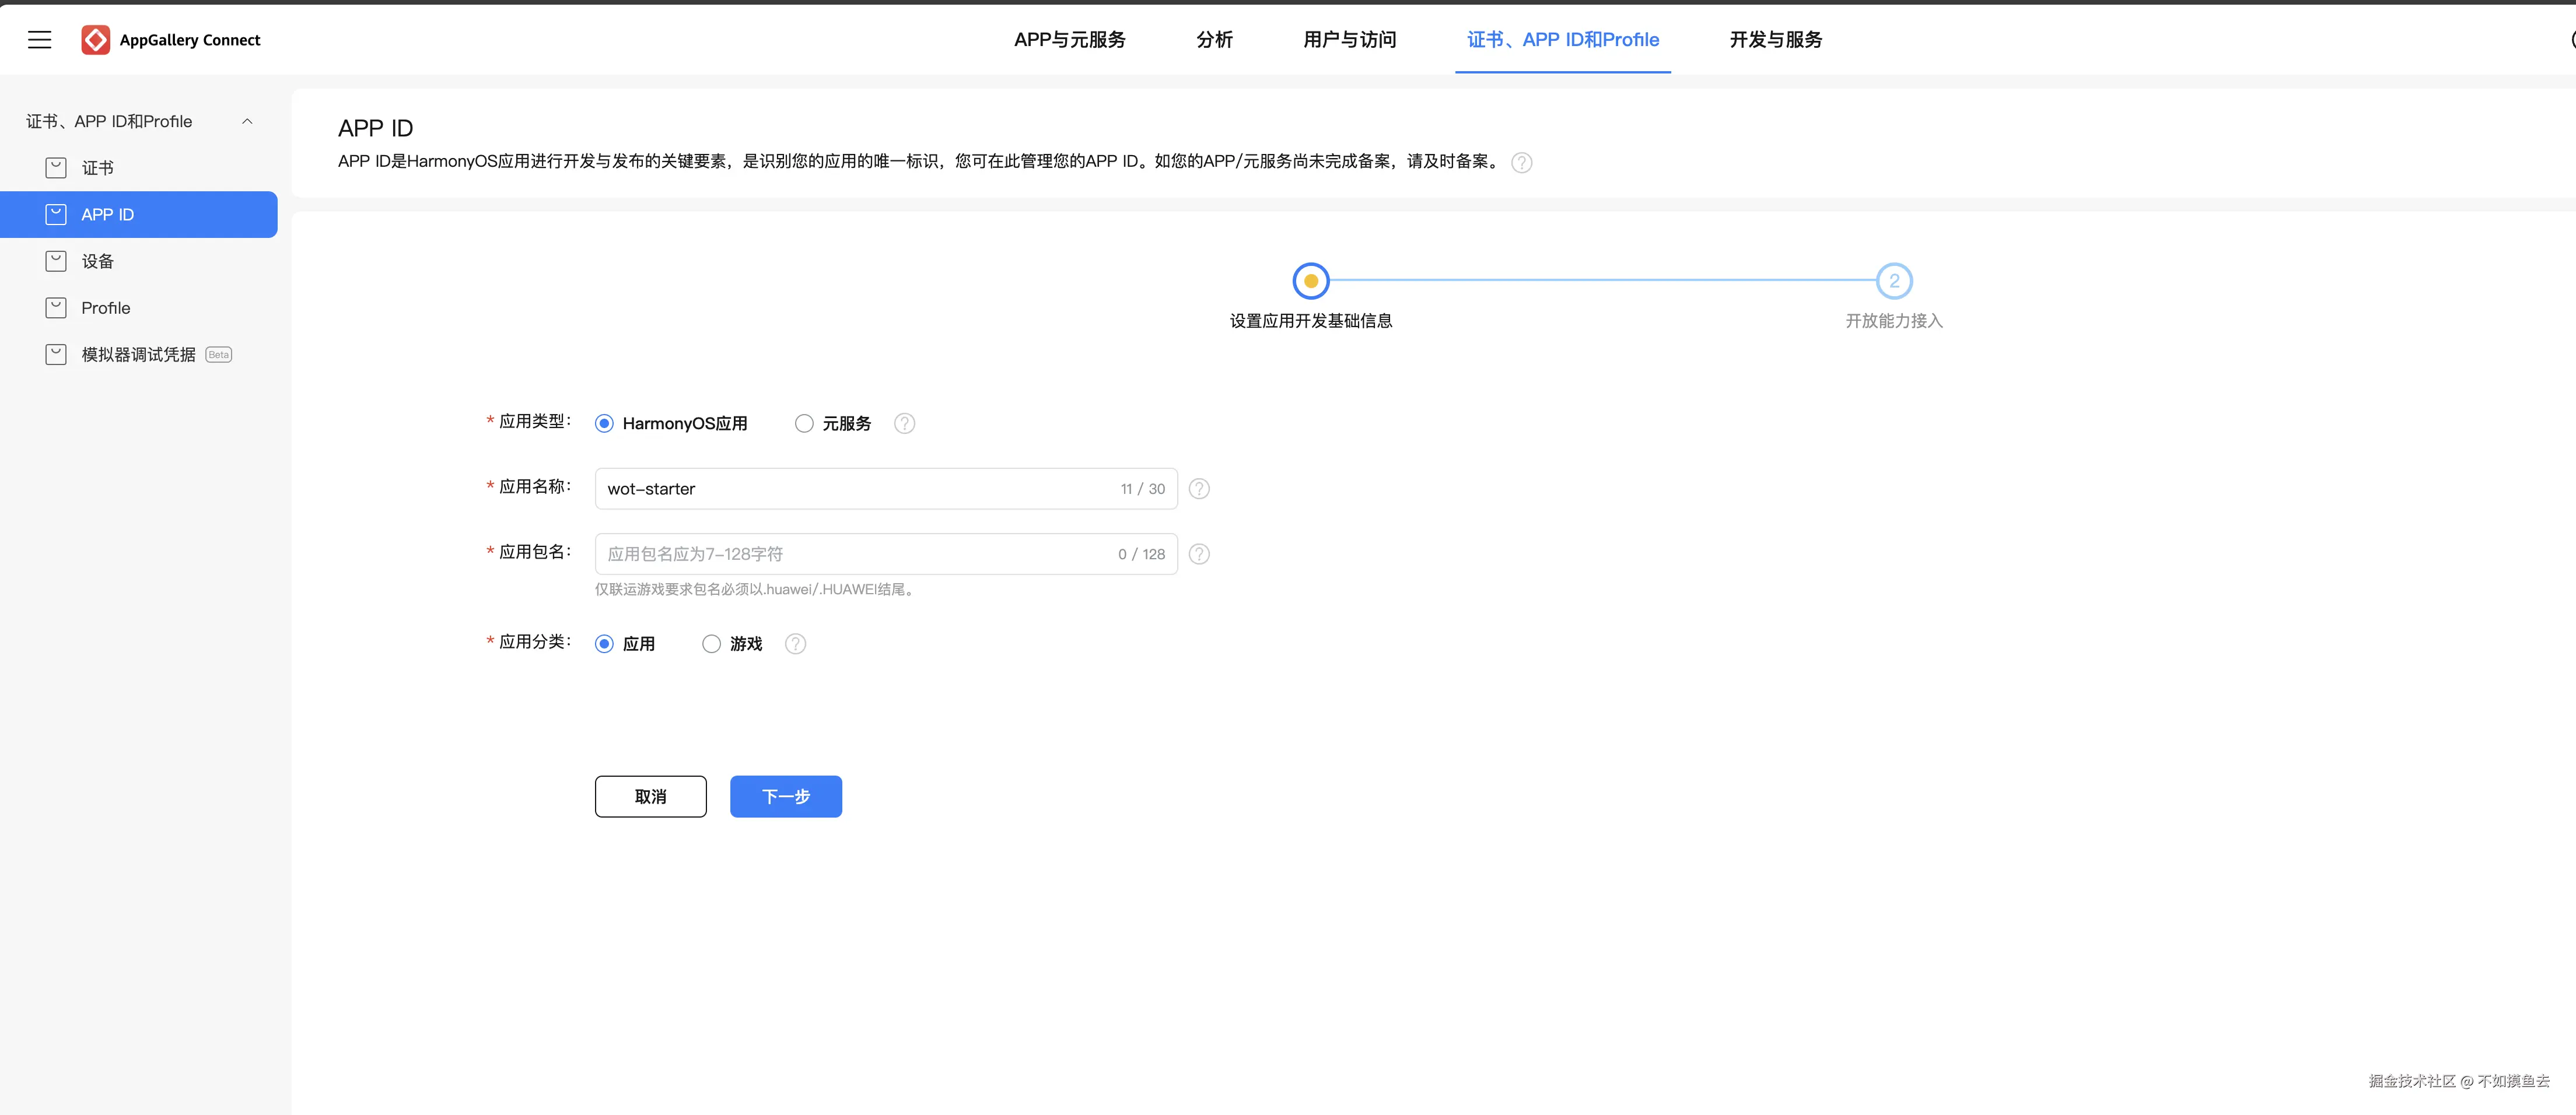Open the Profile sidebar item
2576x1115 pixels.
(x=105, y=308)
